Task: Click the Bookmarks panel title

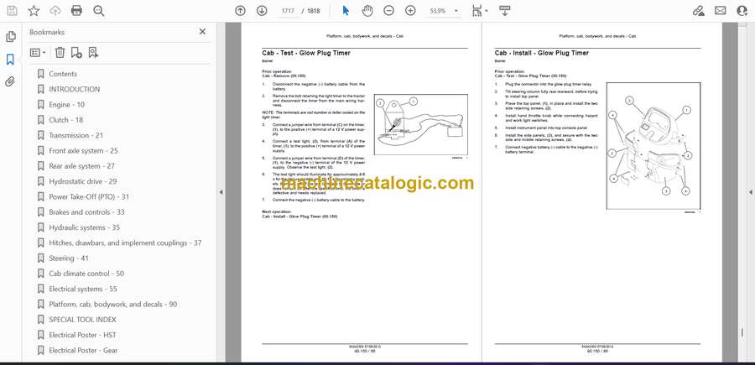Action: tap(47, 32)
